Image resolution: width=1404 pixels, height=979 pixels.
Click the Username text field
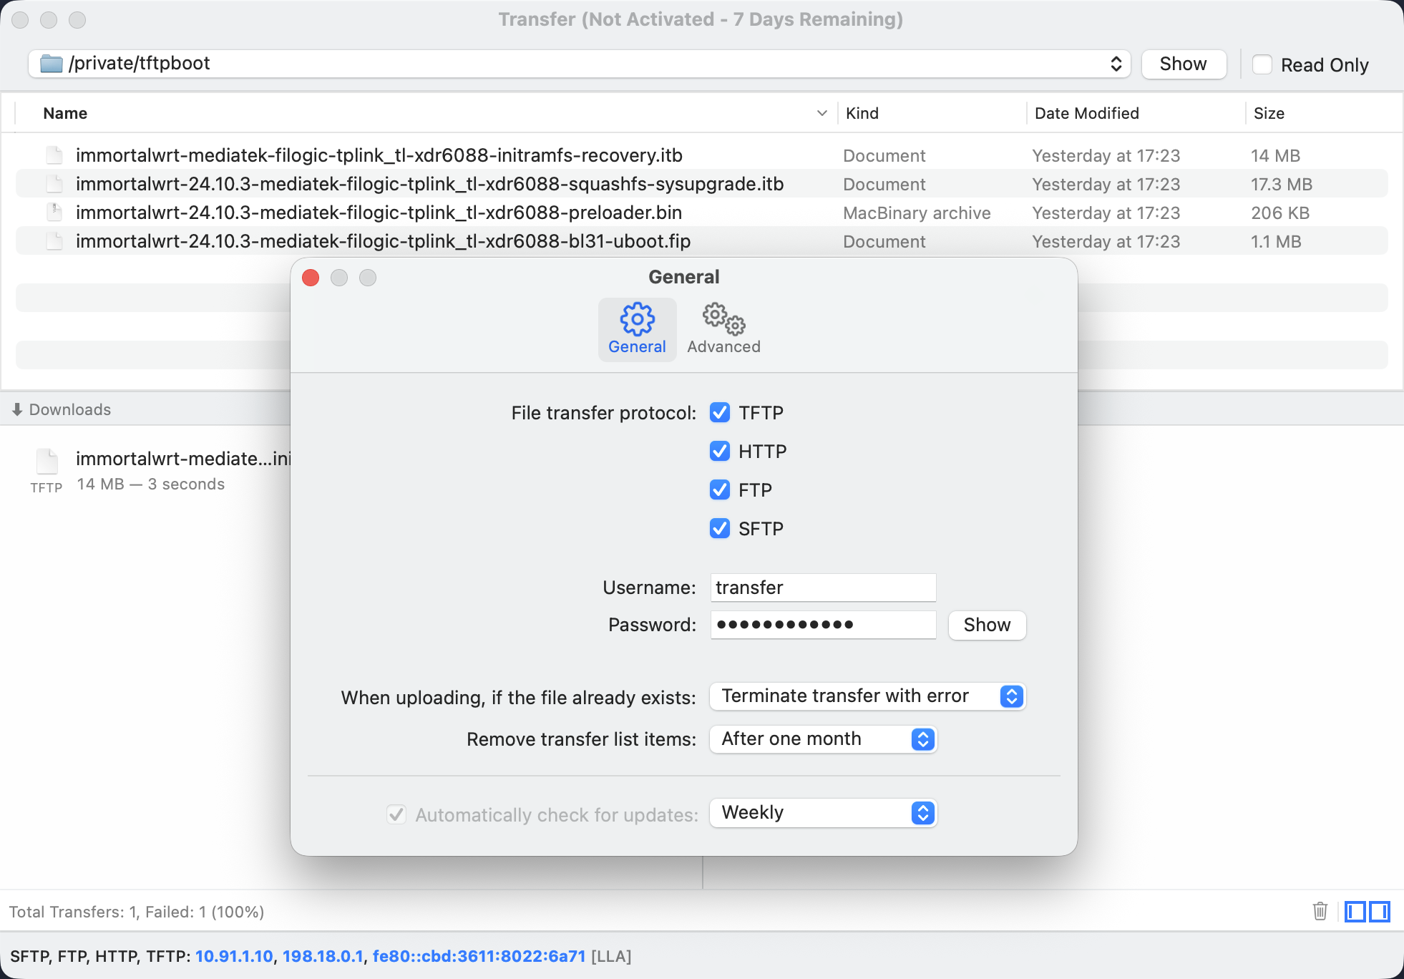point(823,588)
